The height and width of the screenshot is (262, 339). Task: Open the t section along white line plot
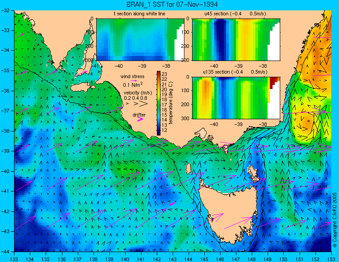click(140, 40)
